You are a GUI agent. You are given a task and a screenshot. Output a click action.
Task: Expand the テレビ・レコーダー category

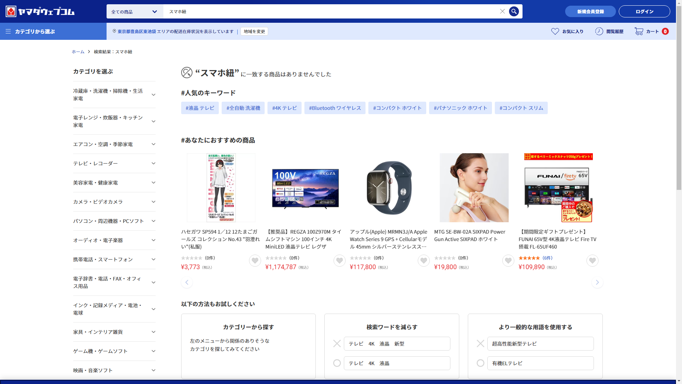pos(153,164)
